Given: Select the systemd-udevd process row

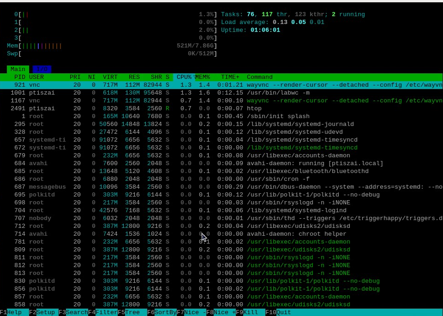Looking at the screenshot, I should (x=221, y=132).
